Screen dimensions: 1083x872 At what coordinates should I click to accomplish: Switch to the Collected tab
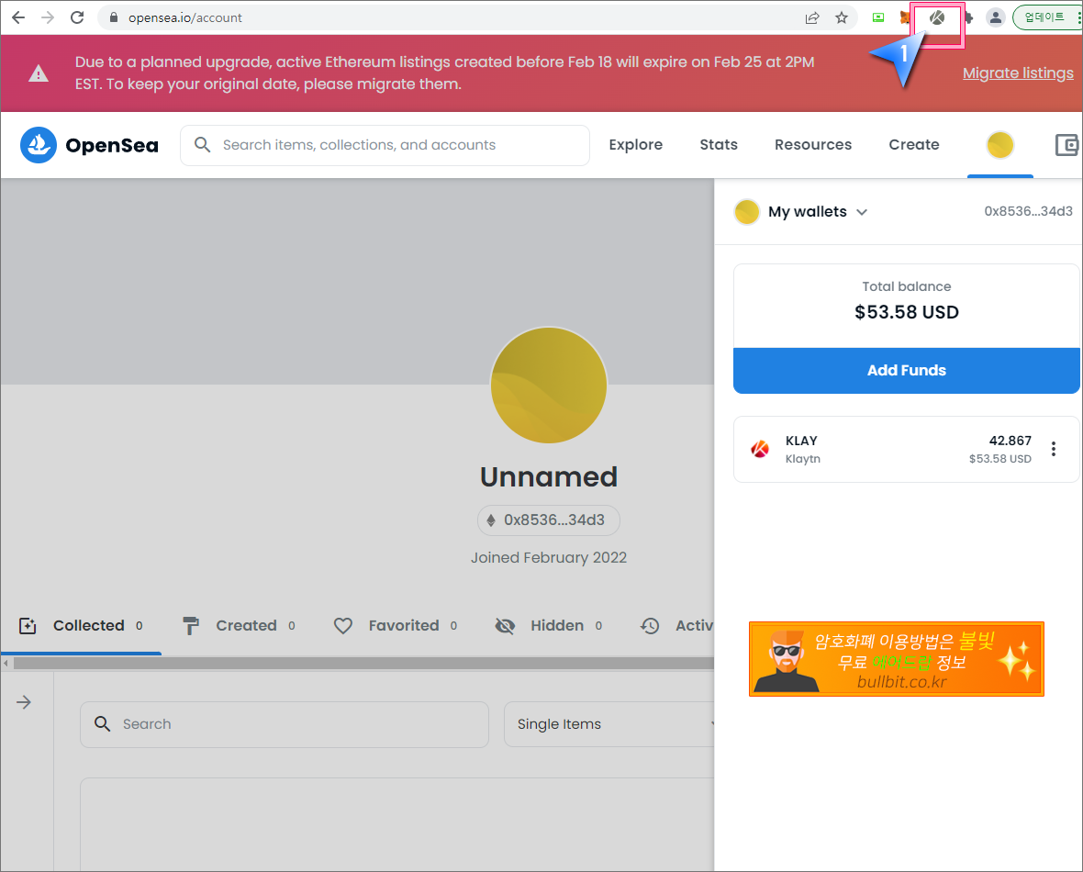(82, 626)
